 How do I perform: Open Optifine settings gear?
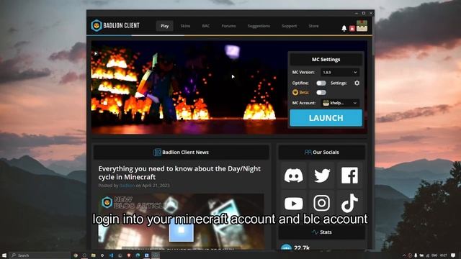pos(357,83)
